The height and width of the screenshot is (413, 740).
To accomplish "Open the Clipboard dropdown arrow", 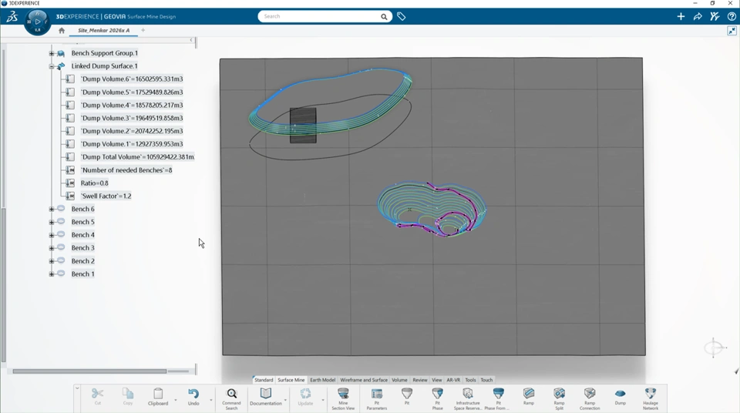I will coord(176,400).
